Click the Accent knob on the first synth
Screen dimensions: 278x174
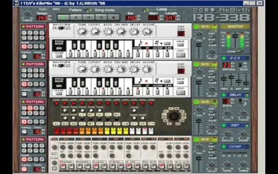coord(147,32)
